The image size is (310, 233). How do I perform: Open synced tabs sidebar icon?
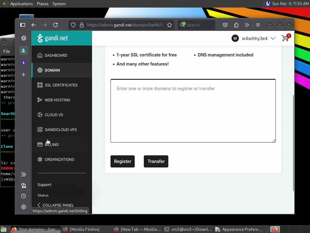click(24, 185)
